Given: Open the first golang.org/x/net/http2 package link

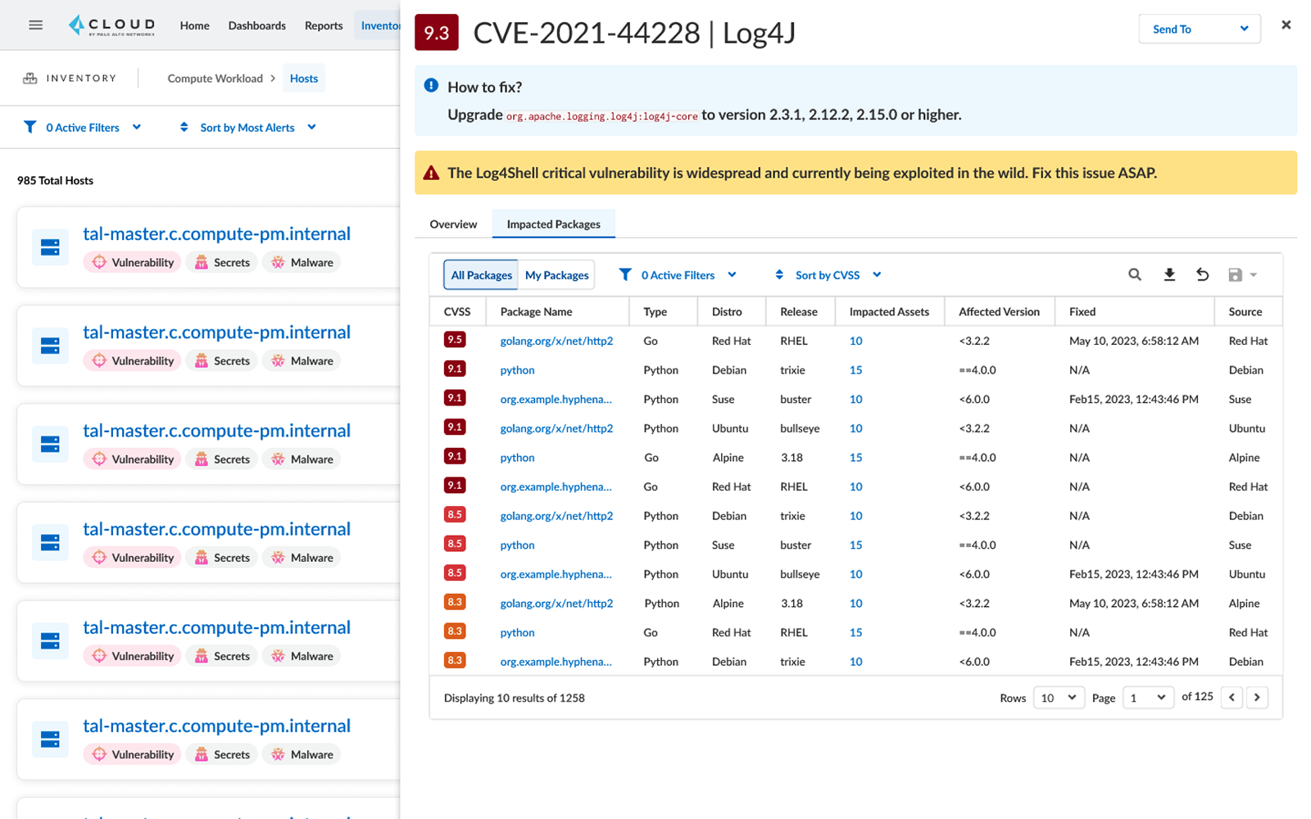Looking at the screenshot, I should 556,341.
